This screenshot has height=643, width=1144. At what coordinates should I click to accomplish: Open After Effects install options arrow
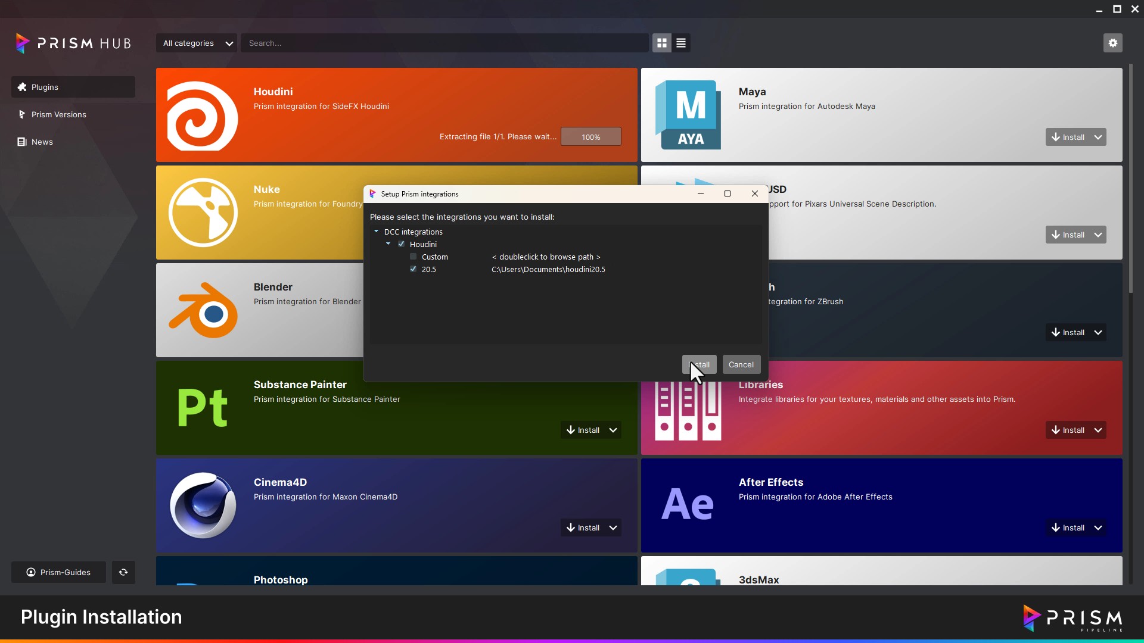coord(1098,527)
